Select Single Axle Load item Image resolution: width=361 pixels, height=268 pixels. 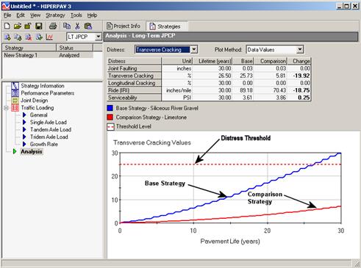pos(49,123)
